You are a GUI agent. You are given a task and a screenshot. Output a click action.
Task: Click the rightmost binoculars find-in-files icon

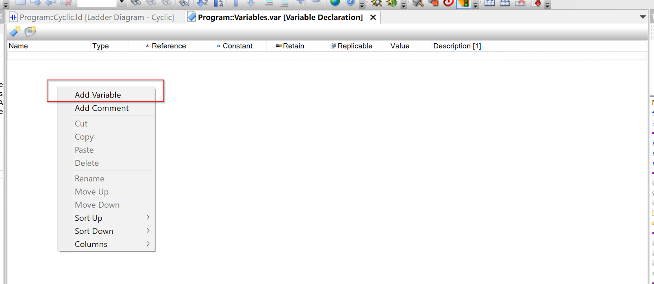pos(184,3)
